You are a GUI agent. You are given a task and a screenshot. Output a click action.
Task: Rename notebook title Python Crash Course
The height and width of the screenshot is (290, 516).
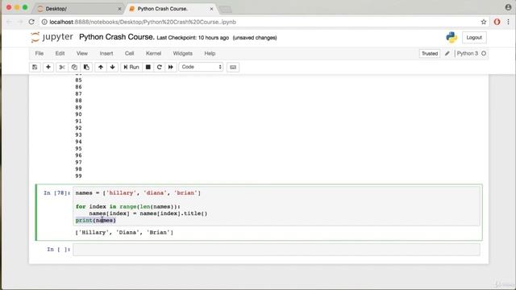point(116,37)
